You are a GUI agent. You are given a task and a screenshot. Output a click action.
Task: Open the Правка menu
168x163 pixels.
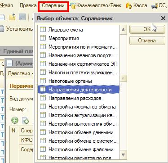click(x=28, y=6)
